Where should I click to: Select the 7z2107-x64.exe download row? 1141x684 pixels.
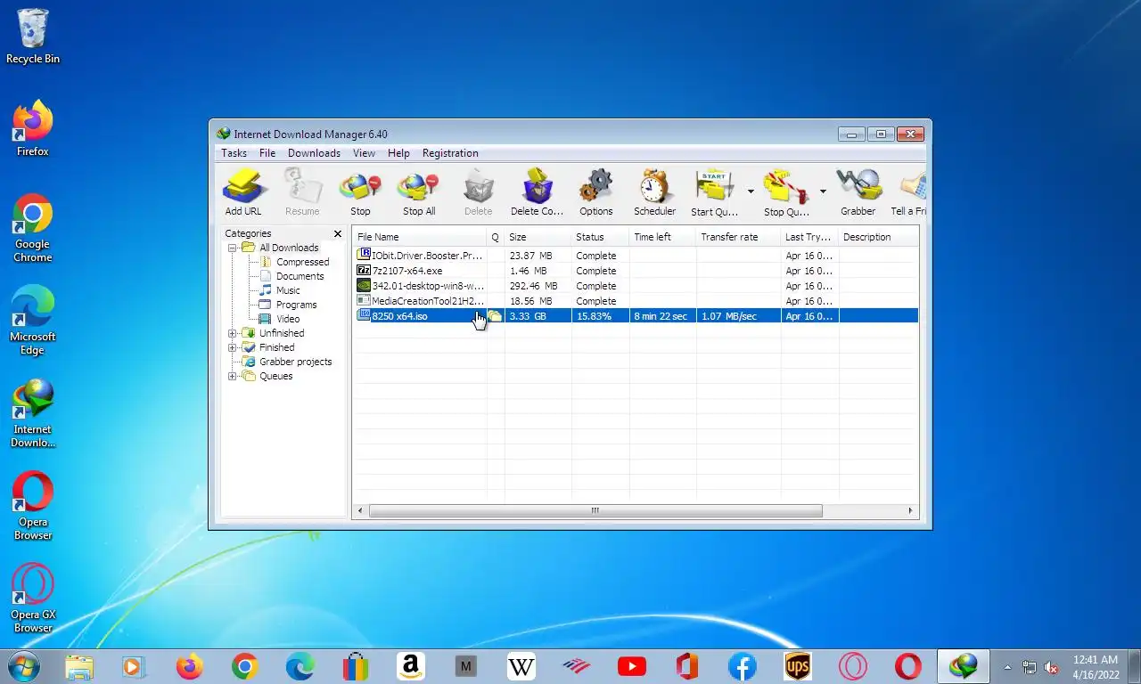pos(635,271)
